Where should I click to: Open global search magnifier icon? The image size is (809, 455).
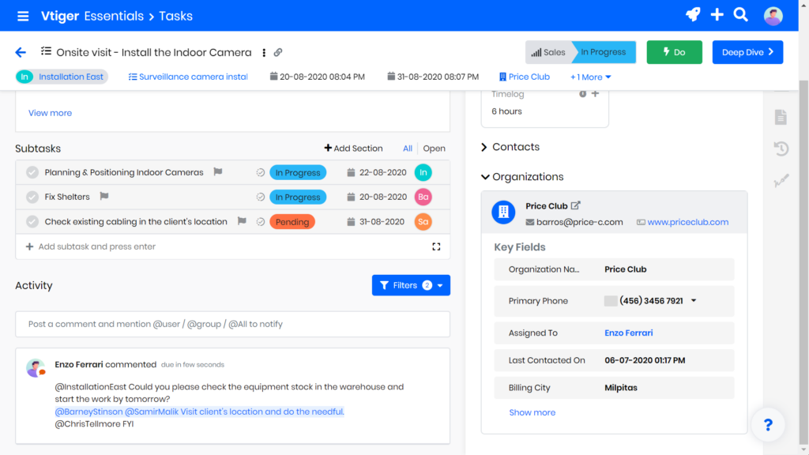point(740,15)
